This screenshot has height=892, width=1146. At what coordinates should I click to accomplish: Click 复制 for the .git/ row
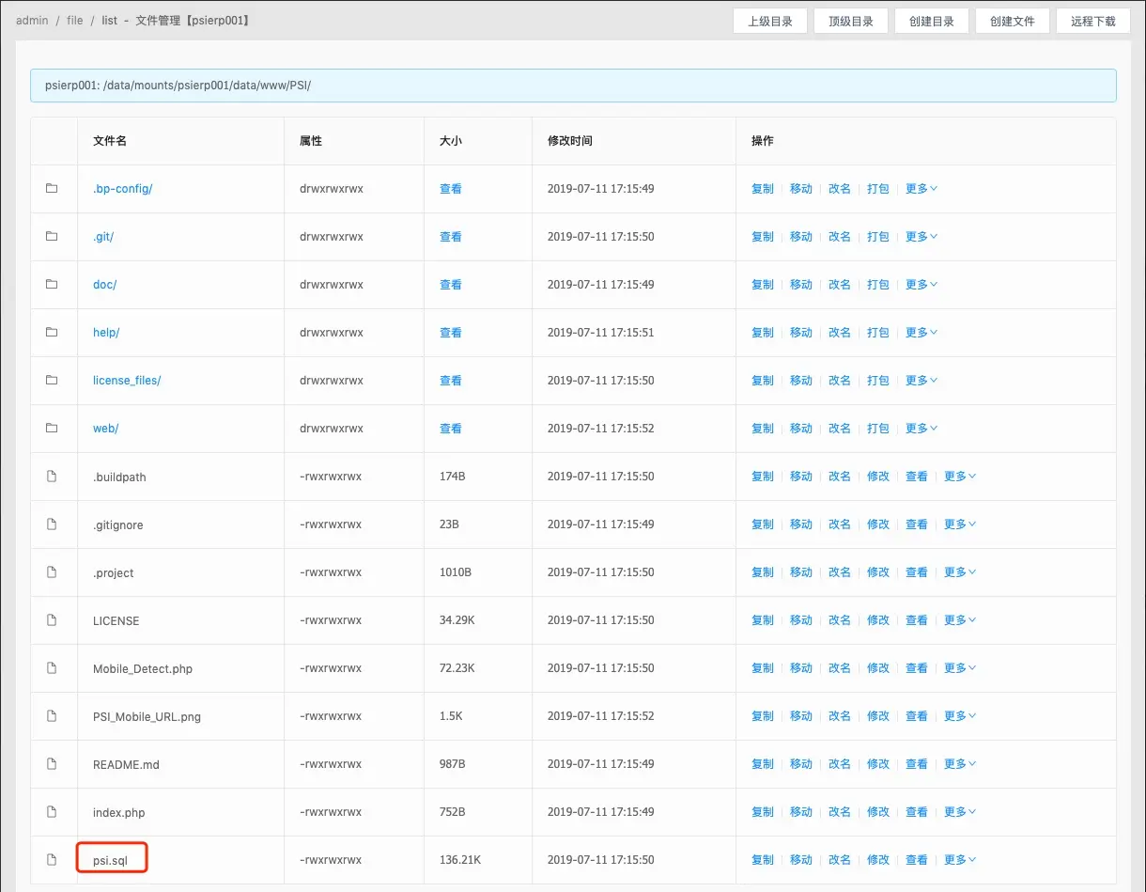pos(763,236)
